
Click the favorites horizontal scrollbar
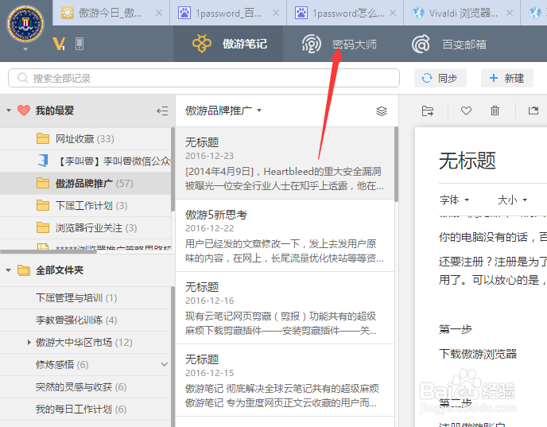click(48, 251)
